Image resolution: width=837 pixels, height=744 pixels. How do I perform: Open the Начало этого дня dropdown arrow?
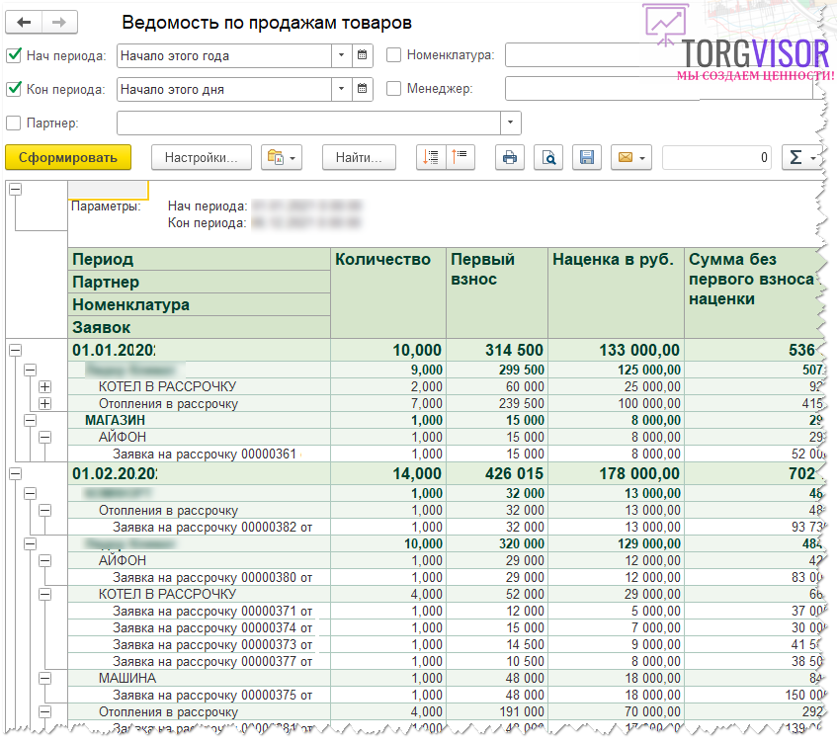coord(342,89)
